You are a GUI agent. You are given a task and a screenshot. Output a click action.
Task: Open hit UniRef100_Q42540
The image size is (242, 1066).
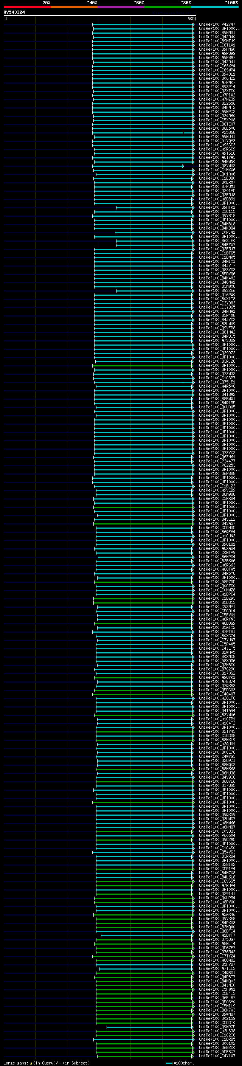pos(217,37)
